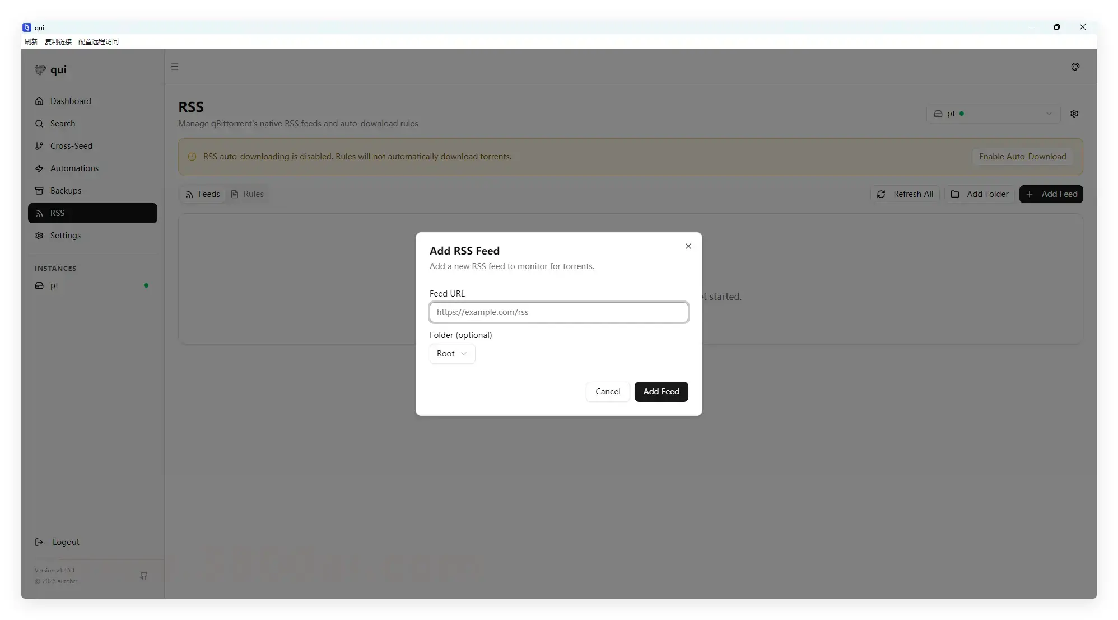Screen dimensions: 1118x620
Task: Expand the Root folder dropdown
Action: tap(451, 354)
